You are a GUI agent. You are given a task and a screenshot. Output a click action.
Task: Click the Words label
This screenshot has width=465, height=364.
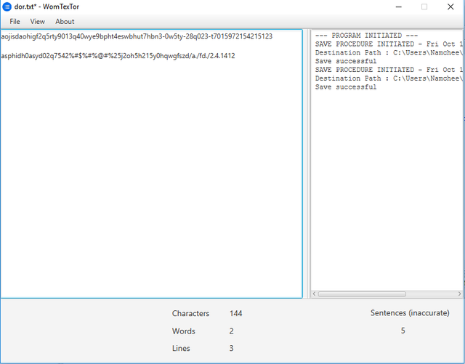[x=184, y=331]
